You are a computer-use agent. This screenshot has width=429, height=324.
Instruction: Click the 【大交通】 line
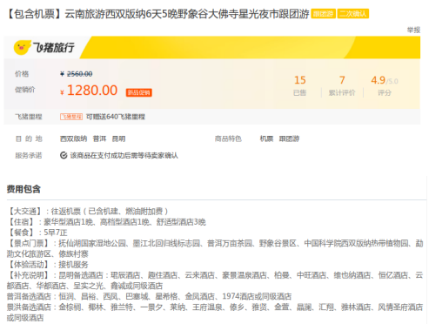[x=87, y=211]
